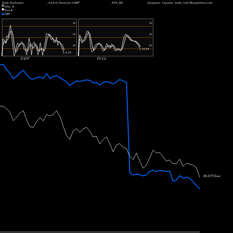Click the 15.88 value in FULL chart

(145, 49)
